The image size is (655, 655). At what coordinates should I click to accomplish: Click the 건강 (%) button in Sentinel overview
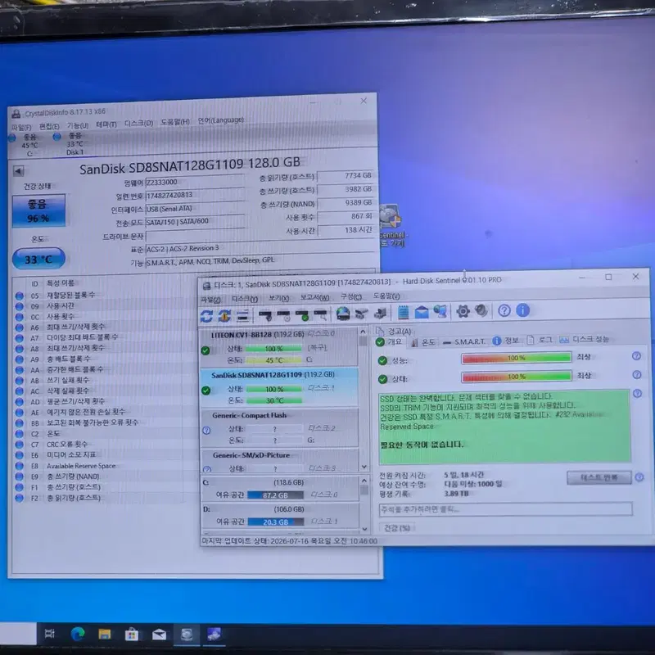click(x=397, y=528)
